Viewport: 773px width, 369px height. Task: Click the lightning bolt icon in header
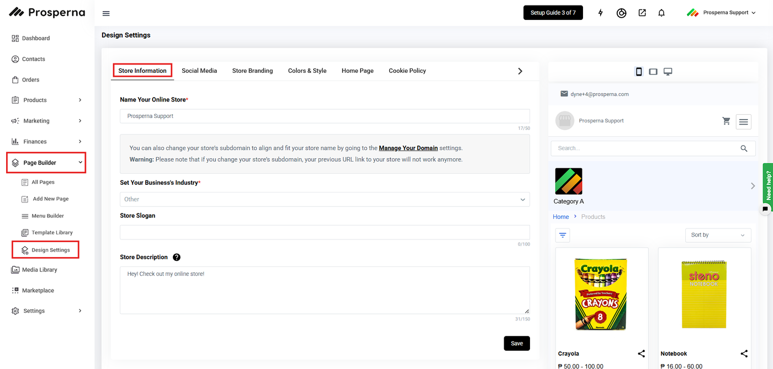coord(601,13)
